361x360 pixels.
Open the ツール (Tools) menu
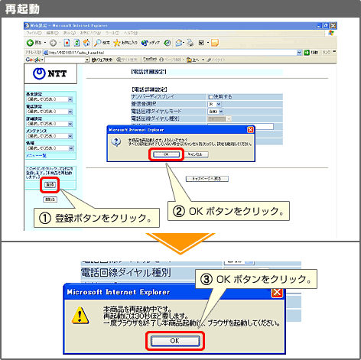point(112,33)
